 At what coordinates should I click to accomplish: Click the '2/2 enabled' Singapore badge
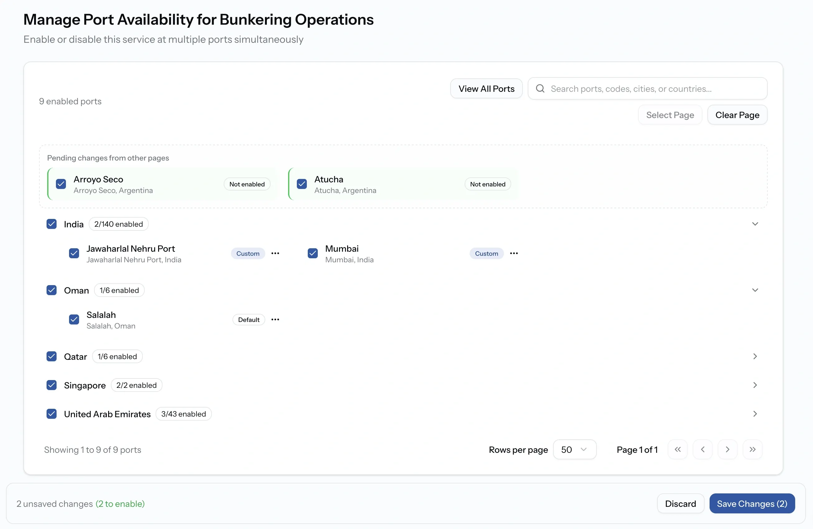click(x=136, y=385)
